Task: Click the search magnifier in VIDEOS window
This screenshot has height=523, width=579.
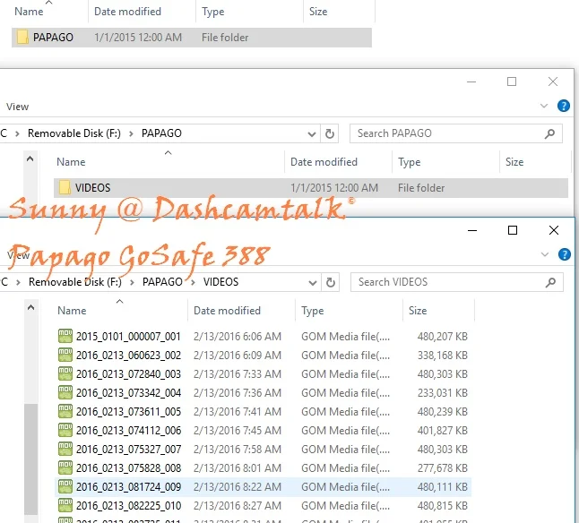Action: click(550, 282)
